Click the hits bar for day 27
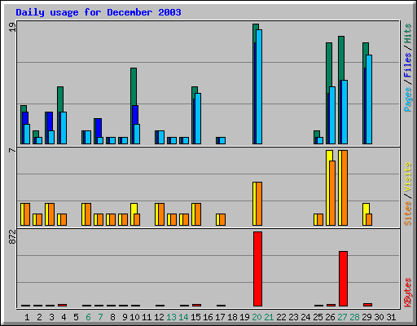 coord(341,90)
